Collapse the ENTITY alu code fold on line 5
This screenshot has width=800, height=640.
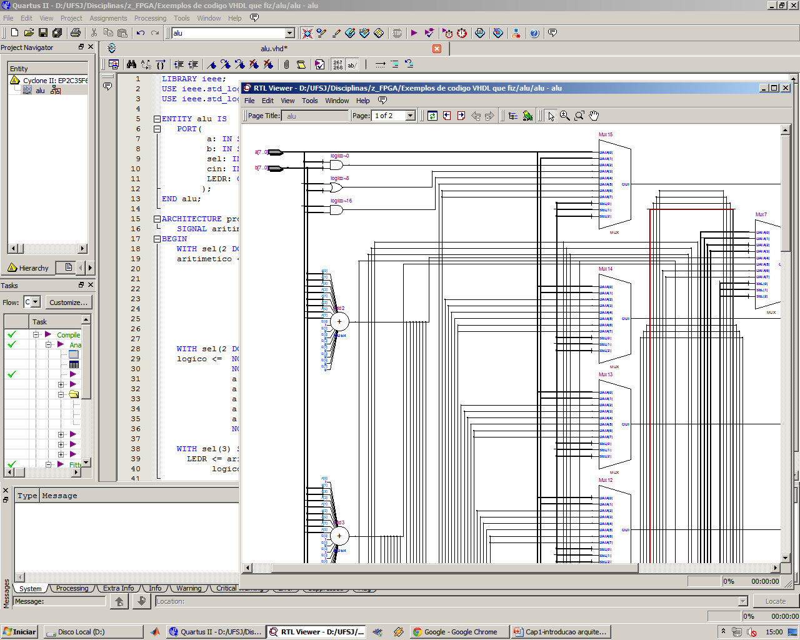(157, 119)
